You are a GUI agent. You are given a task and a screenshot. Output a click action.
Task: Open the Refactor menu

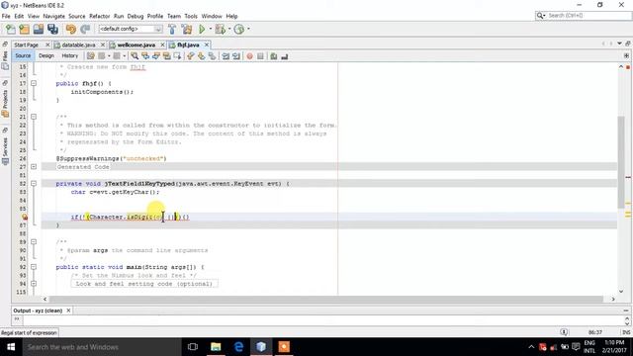tap(99, 16)
